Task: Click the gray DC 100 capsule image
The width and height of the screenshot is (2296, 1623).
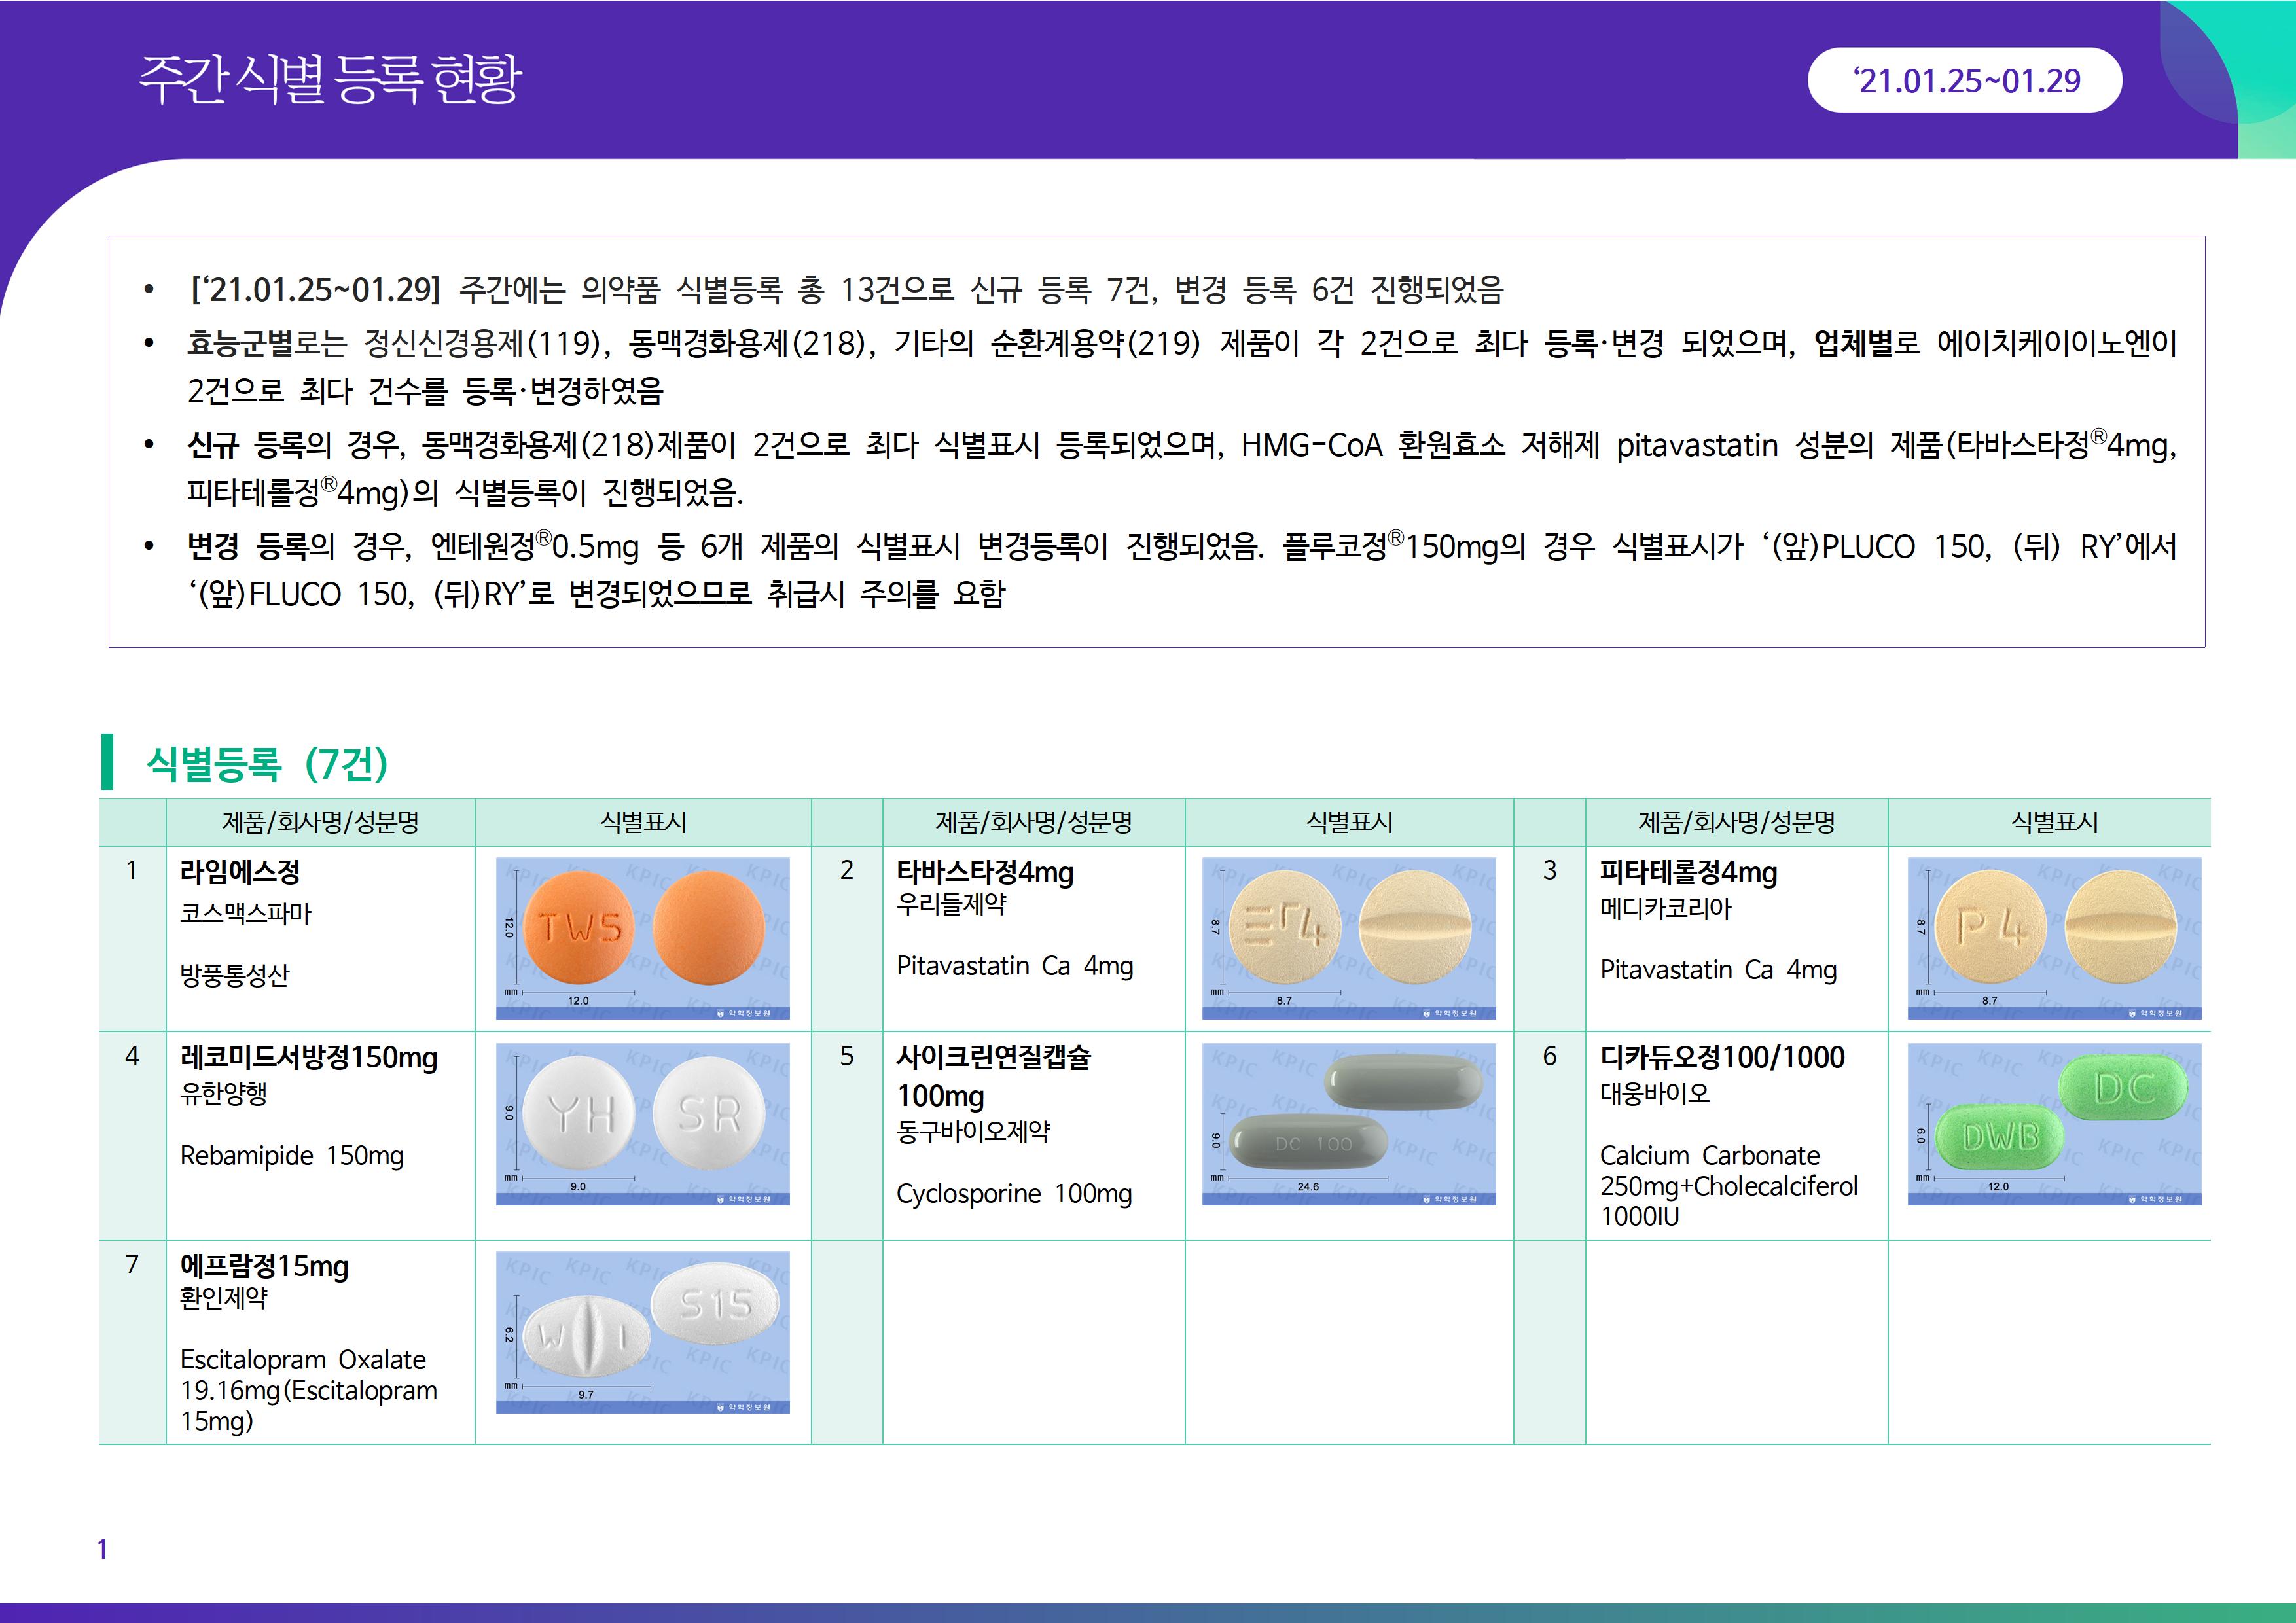Action: pos(1348,1123)
